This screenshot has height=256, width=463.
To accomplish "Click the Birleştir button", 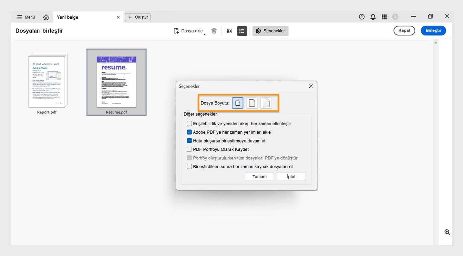I will point(433,31).
